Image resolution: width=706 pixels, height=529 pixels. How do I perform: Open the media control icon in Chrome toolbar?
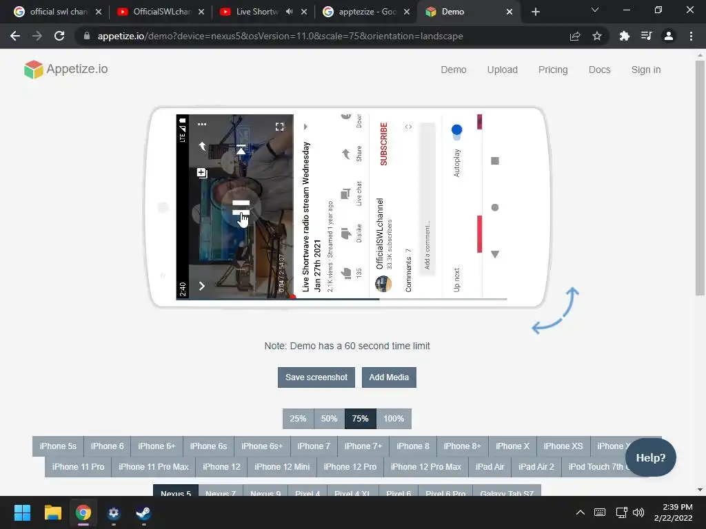646,36
